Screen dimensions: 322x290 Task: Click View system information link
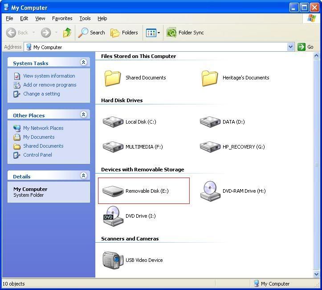point(49,76)
